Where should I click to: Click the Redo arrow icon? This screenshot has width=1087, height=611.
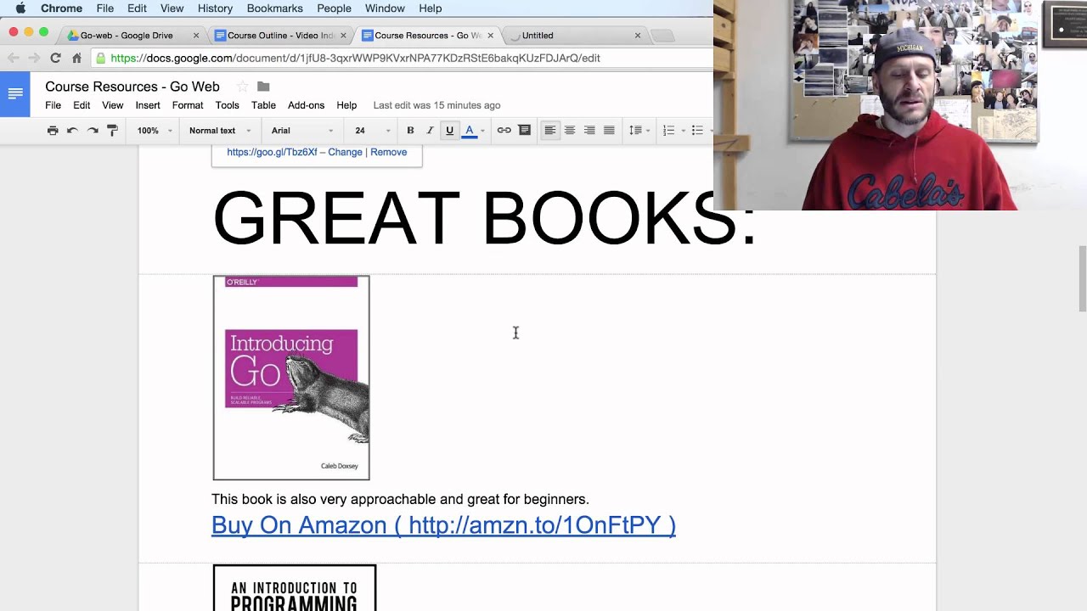click(x=93, y=131)
